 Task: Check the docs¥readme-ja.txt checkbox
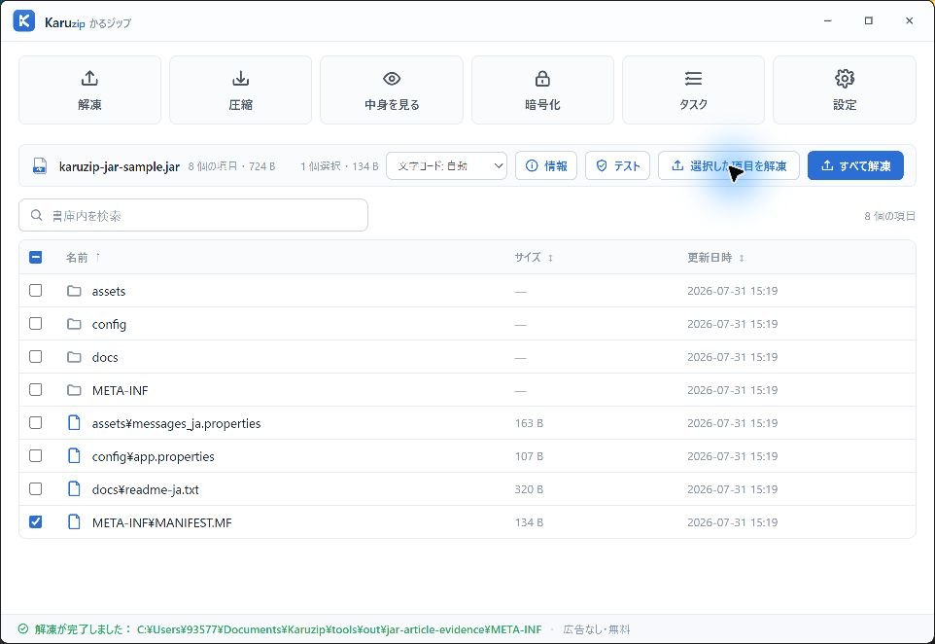(36, 488)
